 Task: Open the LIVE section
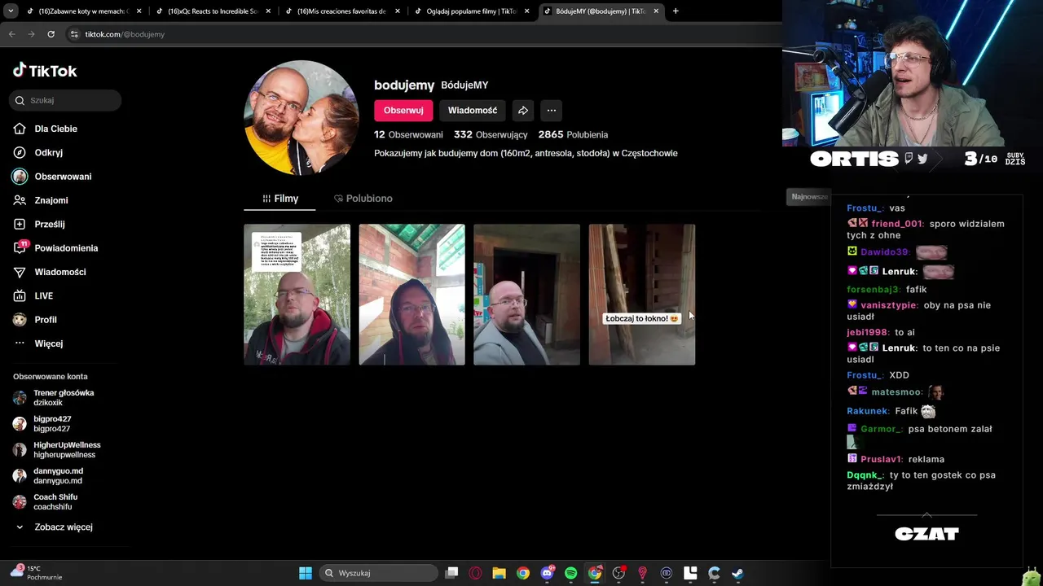coord(43,295)
